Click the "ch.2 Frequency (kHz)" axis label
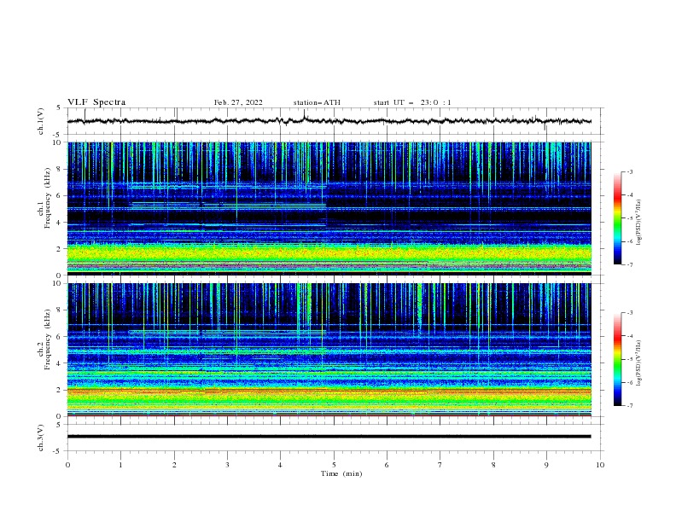Viewport: 676px width, 522px height. pos(44,339)
